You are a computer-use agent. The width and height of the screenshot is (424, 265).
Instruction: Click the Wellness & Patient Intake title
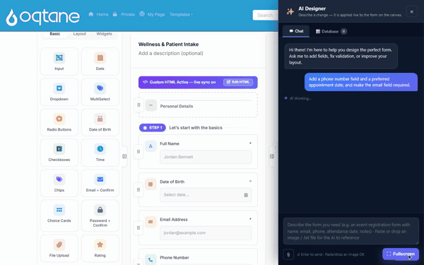click(x=168, y=45)
